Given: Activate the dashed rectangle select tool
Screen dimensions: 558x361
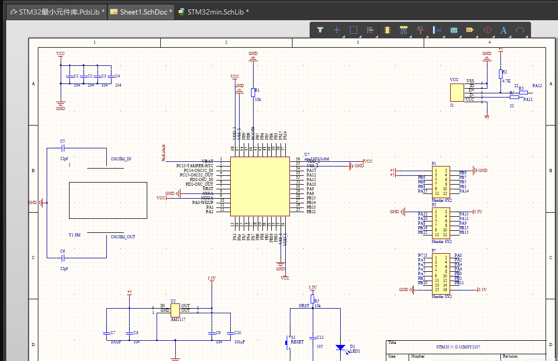Looking at the screenshot, I should point(353,30).
